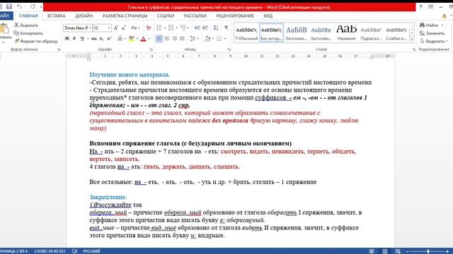Center the paragraph text

(x=167, y=39)
